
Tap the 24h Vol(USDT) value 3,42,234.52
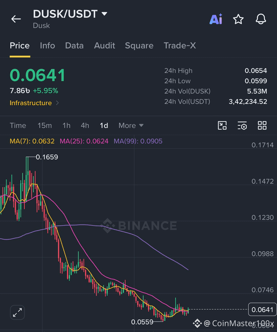tap(248, 102)
